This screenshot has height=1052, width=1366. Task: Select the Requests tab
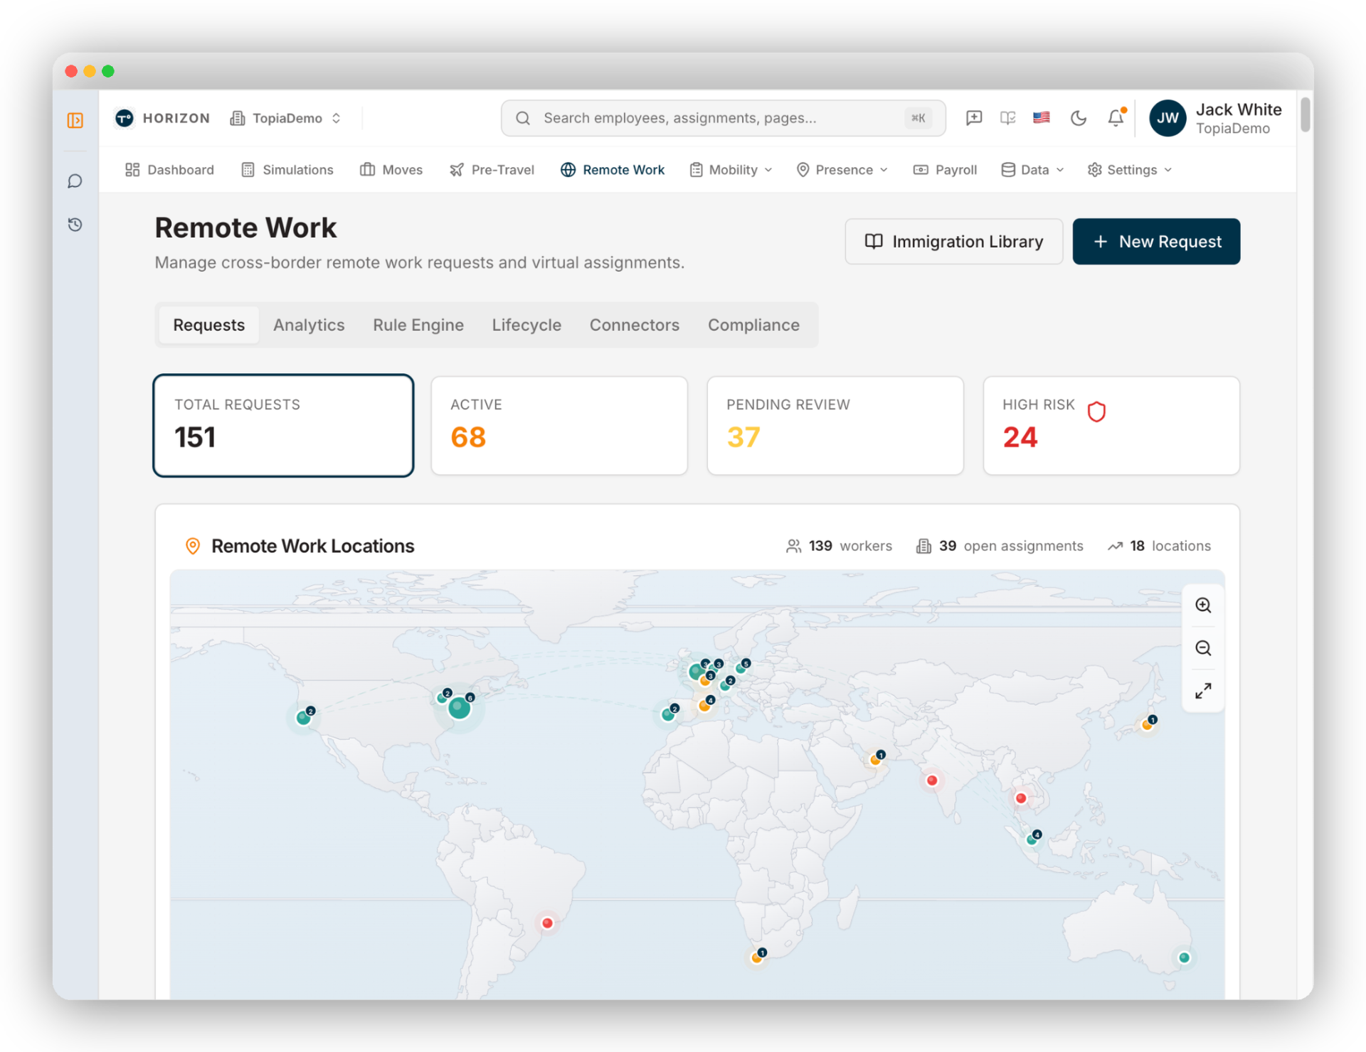pos(208,325)
